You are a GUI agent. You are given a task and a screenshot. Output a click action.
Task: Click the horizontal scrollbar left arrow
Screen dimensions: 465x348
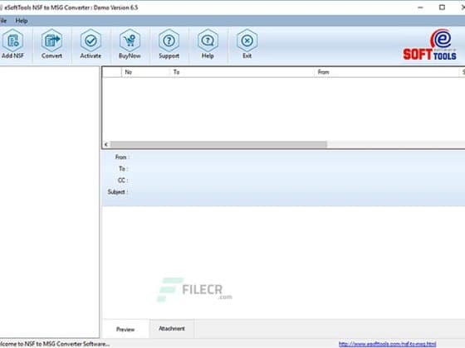[x=106, y=144]
